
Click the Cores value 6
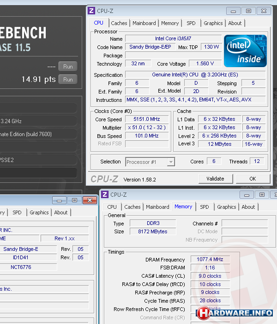pyautogui.click(x=214, y=161)
